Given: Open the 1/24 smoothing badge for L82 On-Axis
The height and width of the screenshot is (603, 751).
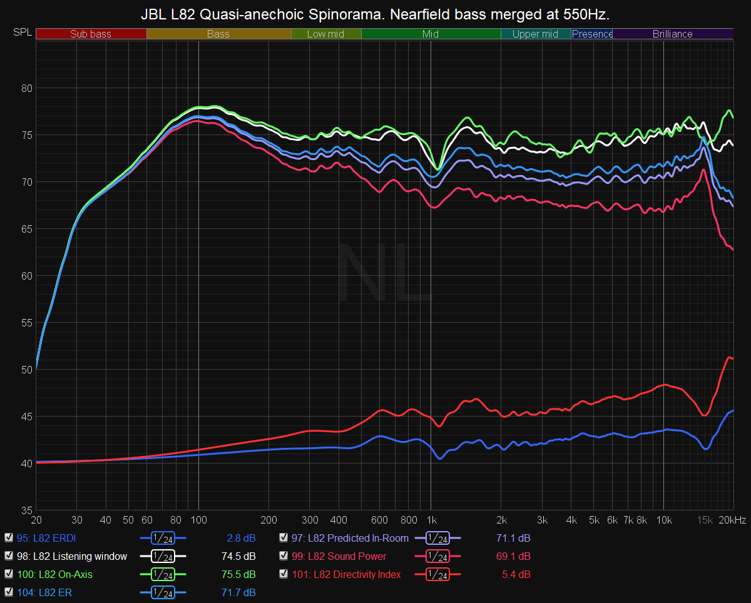Looking at the screenshot, I should click(x=163, y=574).
